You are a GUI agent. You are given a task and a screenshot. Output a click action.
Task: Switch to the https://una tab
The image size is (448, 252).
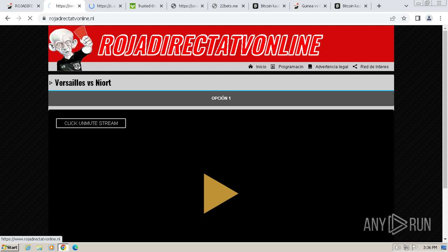coord(188,6)
